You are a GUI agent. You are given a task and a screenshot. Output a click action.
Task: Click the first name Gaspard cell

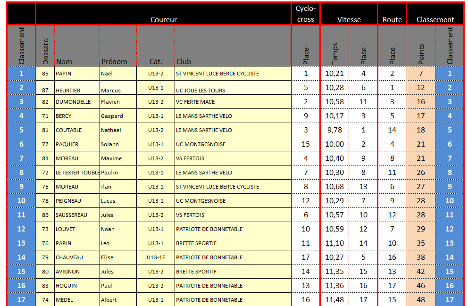pos(112,116)
